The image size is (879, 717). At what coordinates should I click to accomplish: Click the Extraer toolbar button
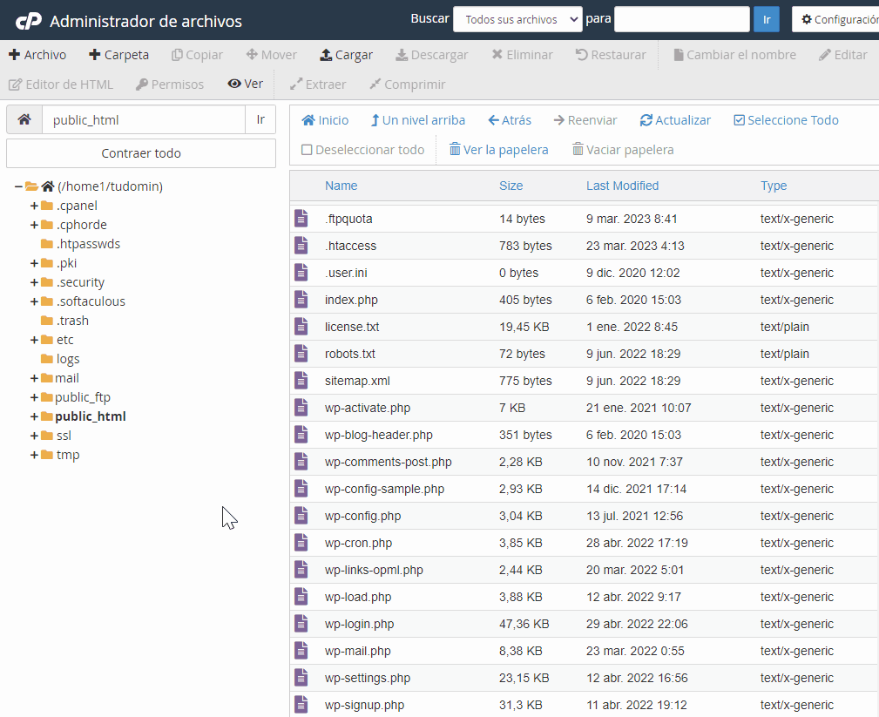[318, 85]
